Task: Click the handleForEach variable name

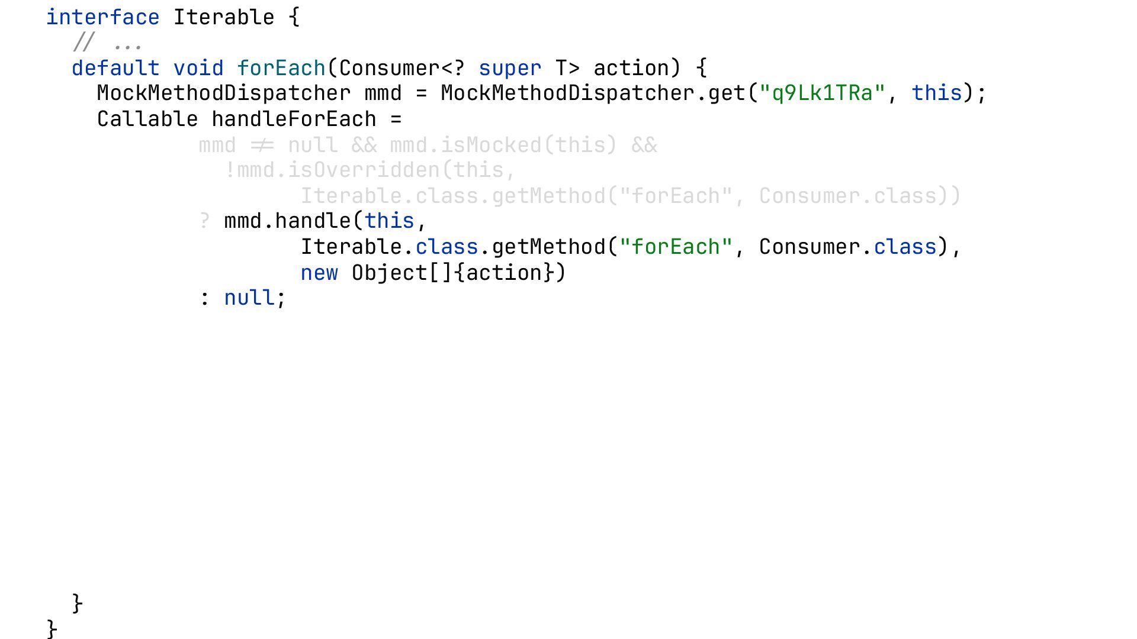Action: pyautogui.click(x=294, y=119)
